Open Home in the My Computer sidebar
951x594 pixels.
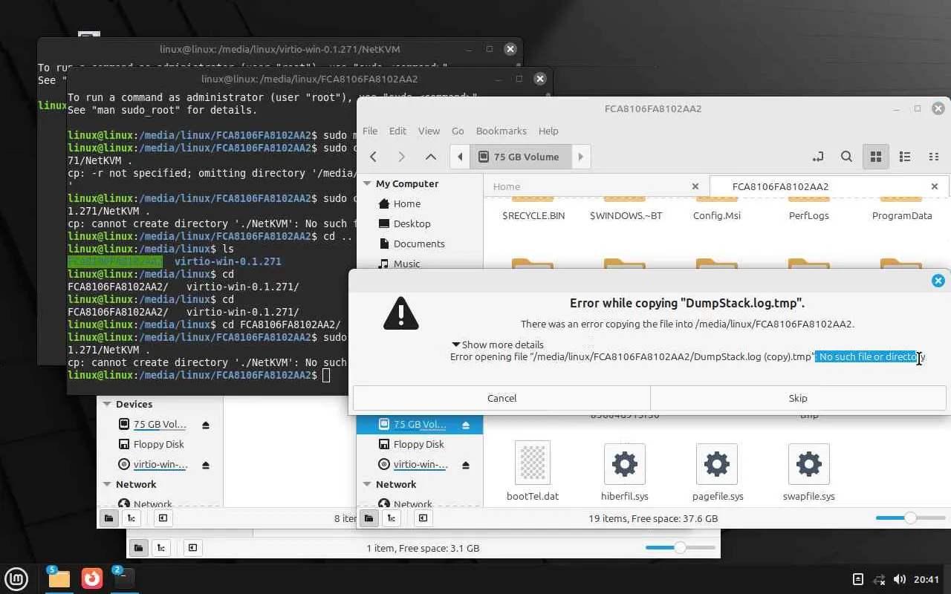(406, 203)
